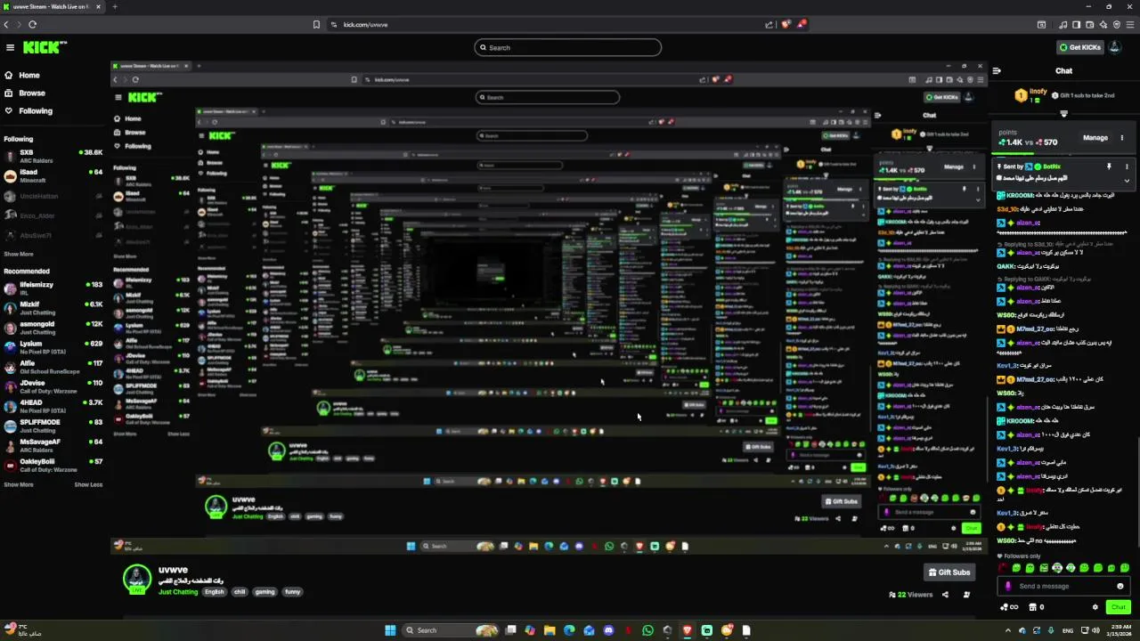Open Windows Start menu
The height and width of the screenshot is (641, 1140).
point(390,630)
